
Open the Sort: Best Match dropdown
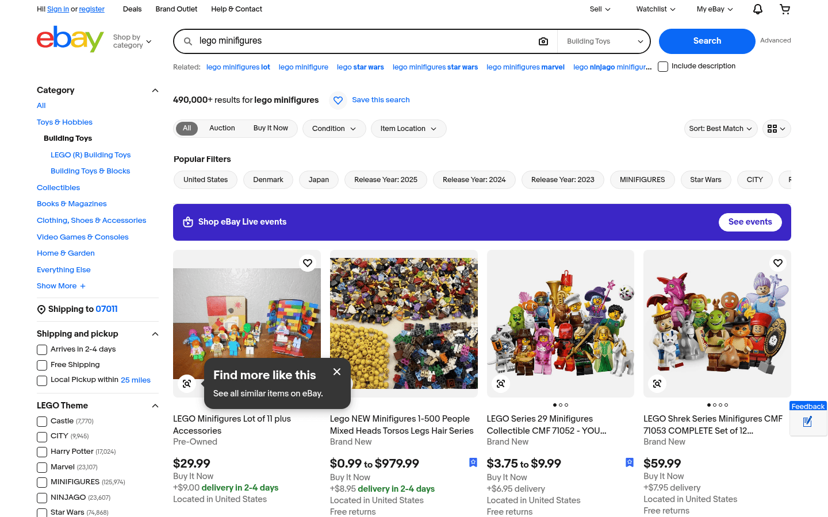[x=720, y=129]
